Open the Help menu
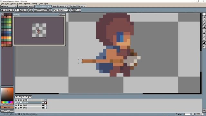Image resolution: width=206 pixels, height=116 pixels. pos(46,4)
